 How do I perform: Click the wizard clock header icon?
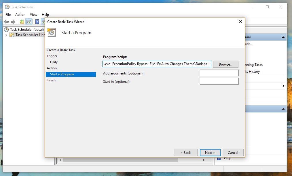(x=51, y=32)
